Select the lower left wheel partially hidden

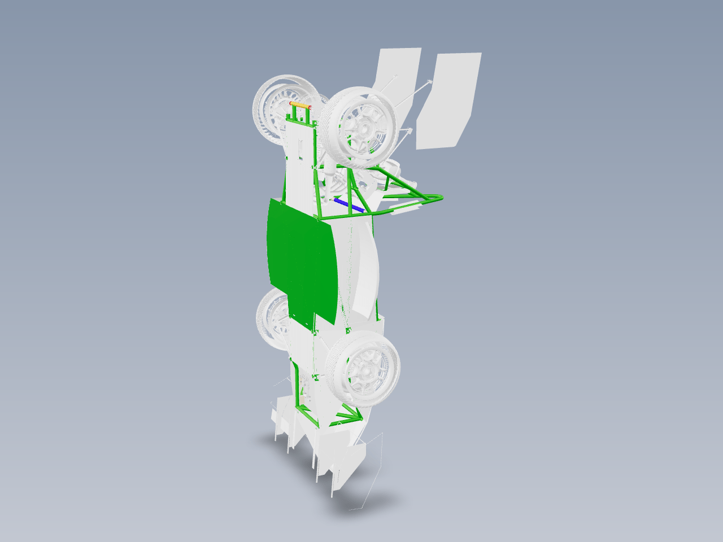point(272,320)
